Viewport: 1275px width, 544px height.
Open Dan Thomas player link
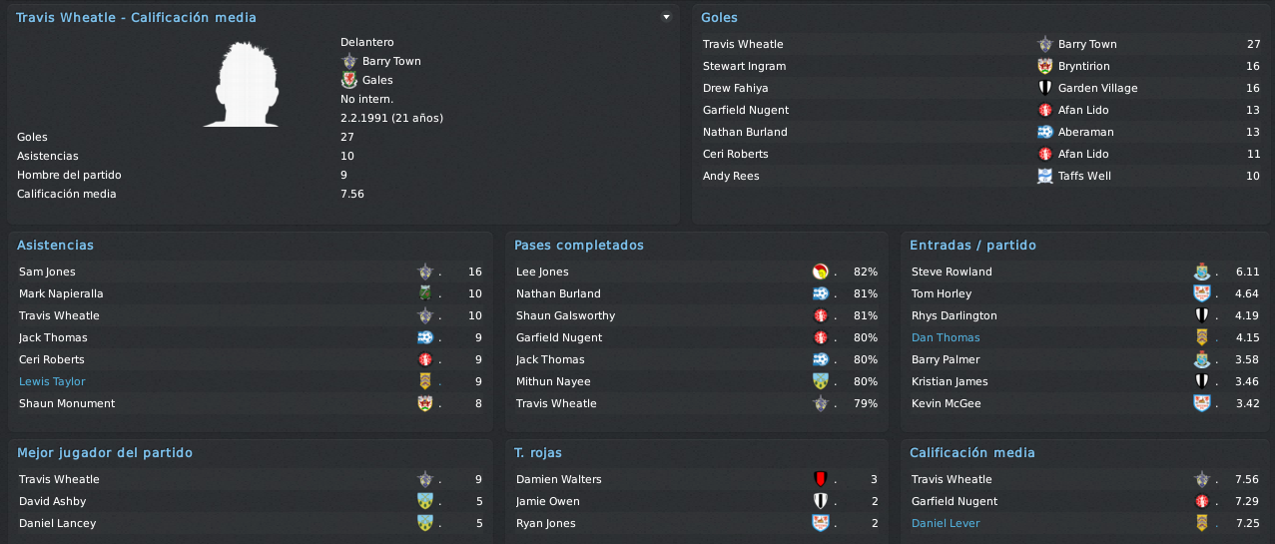pyautogui.click(x=946, y=337)
